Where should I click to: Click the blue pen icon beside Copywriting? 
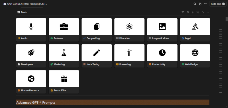84,38
